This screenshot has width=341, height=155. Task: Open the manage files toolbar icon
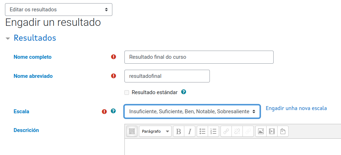click(x=283, y=131)
